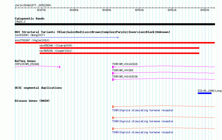The height and width of the screenshot is (140, 222).
Task: Click the third OMIM TSHR thyroid stimulating hormone receptor label
Action: click(143, 132)
